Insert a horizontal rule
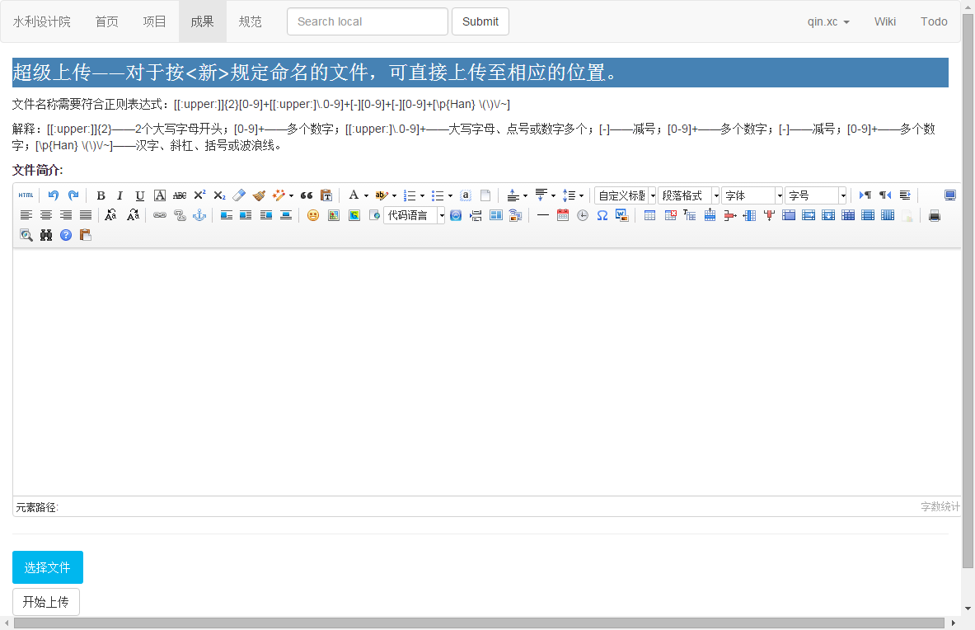 coord(543,215)
